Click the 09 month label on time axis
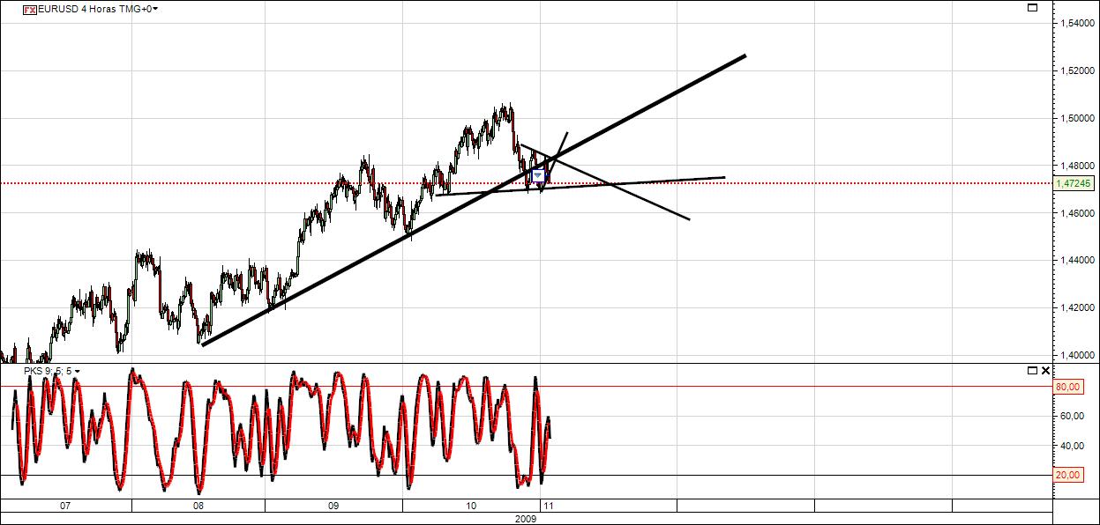Viewport: 1100px width, 525px height. click(333, 507)
